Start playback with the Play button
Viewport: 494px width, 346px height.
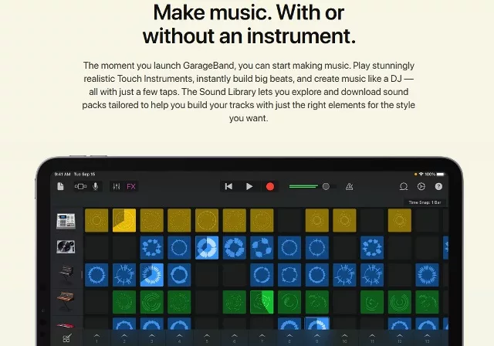[x=249, y=187]
